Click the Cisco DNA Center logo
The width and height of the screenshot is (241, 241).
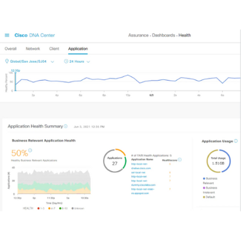click(x=34, y=36)
